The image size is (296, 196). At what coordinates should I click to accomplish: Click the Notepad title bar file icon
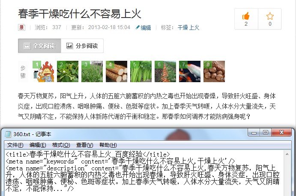coord(8,134)
